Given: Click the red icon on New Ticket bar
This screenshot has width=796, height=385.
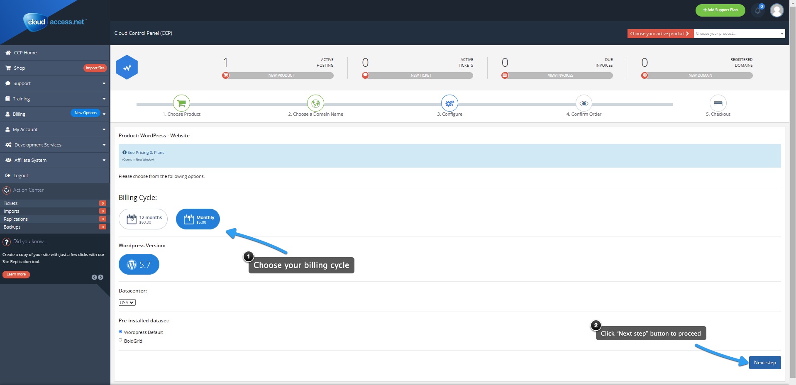Looking at the screenshot, I should (x=365, y=76).
